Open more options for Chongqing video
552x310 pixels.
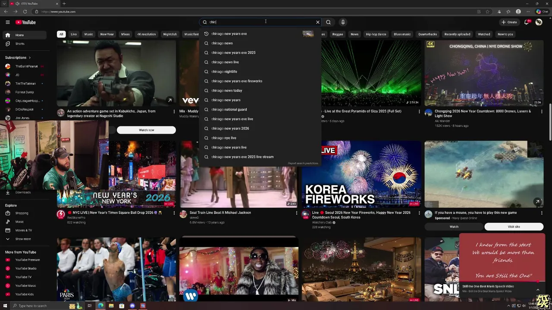[x=542, y=112]
